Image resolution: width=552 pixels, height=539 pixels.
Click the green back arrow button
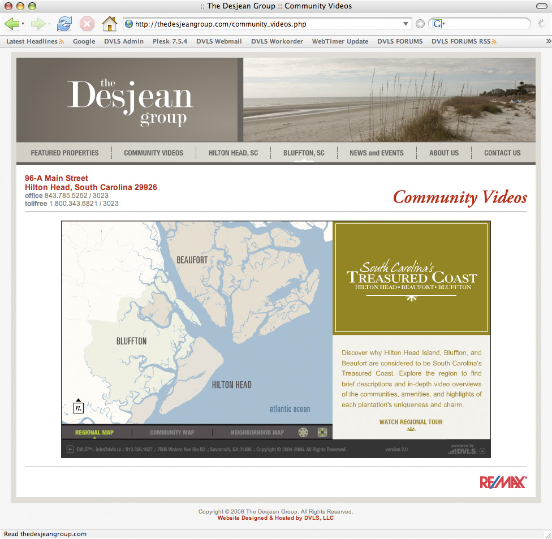(12, 24)
